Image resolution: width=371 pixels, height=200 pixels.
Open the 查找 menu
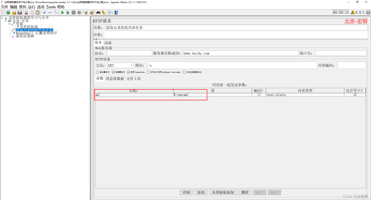point(23,7)
